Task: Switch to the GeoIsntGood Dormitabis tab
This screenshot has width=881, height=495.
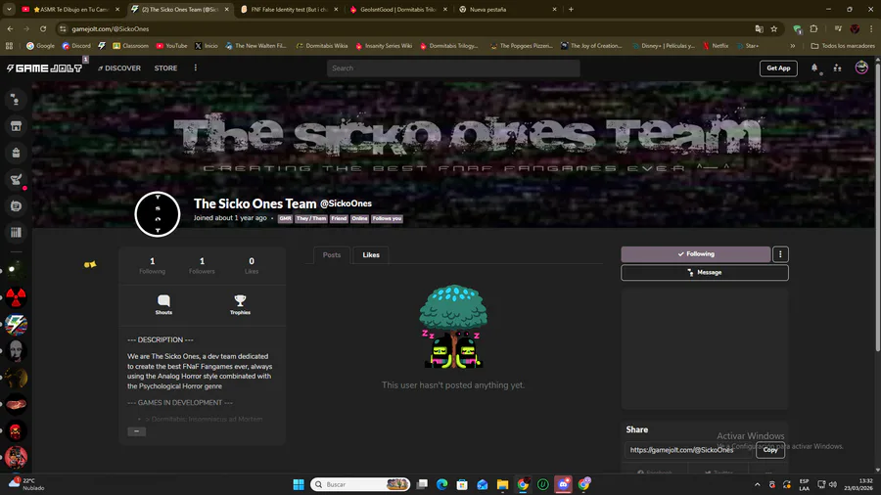Action: 399,10
